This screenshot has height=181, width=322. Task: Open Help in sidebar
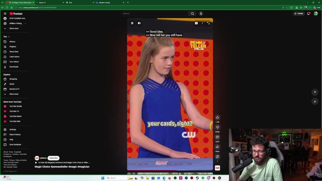click(x=11, y=140)
